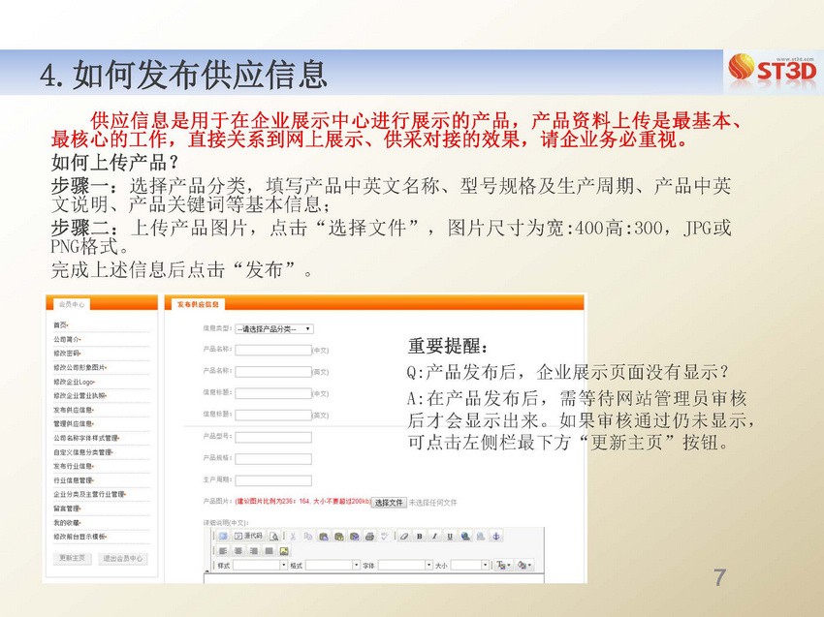Click the 产品型号 input field
The image size is (824, 617).
pos(272,437)
